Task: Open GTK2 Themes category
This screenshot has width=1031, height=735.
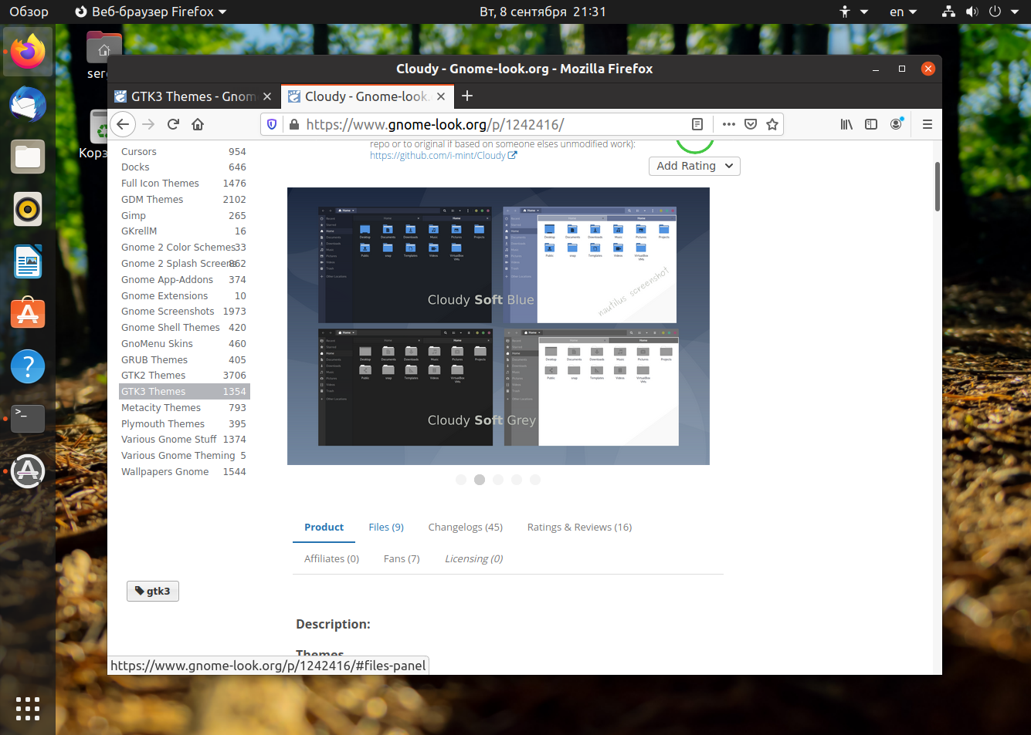Action: 184,376
